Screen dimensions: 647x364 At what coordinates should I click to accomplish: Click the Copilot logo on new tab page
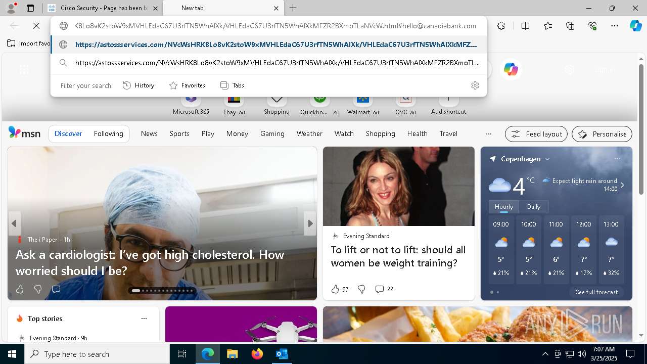coord(511,69)
